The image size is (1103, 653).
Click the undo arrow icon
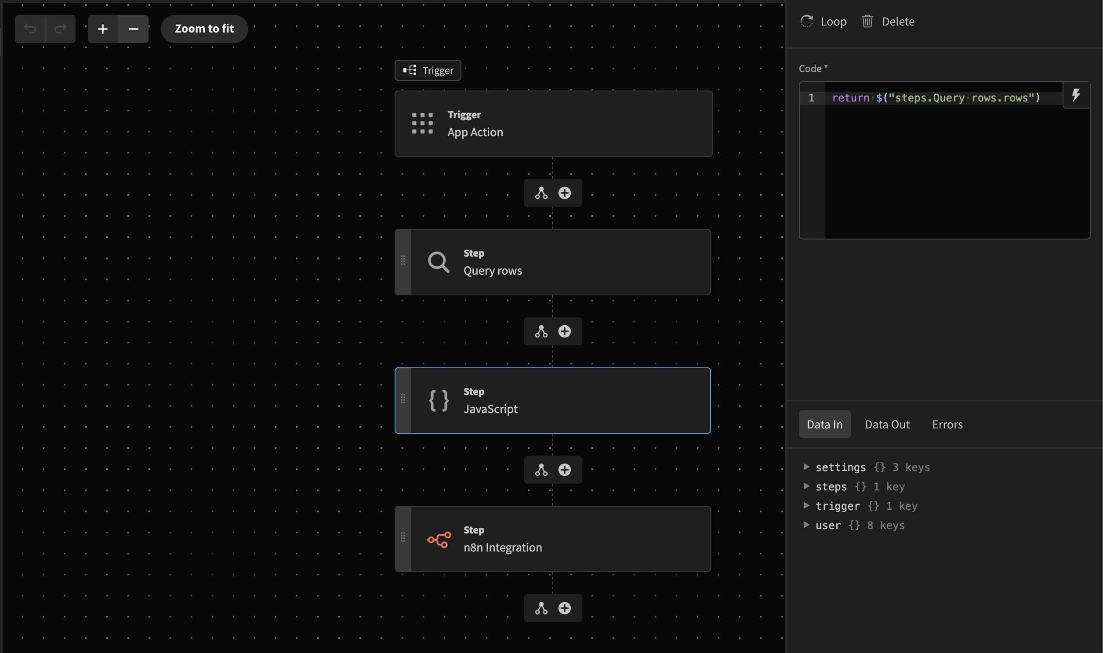click(30, 29)
